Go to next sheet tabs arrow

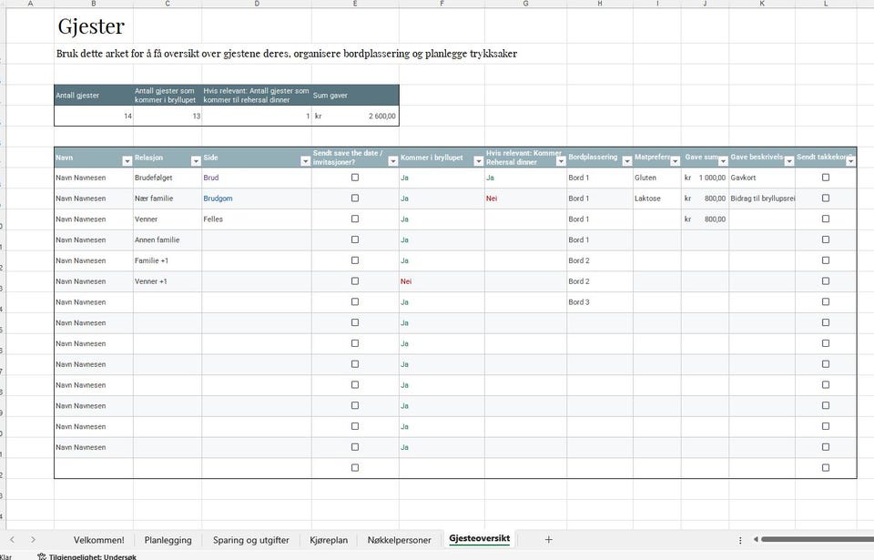pos(33,539)
